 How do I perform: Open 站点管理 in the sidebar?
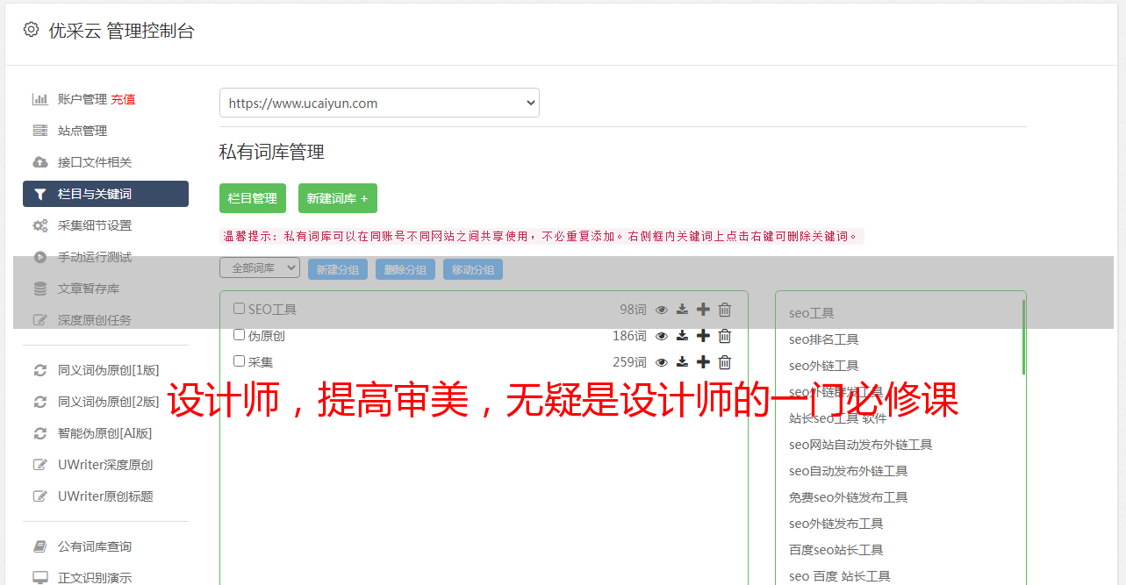point(82,131)
